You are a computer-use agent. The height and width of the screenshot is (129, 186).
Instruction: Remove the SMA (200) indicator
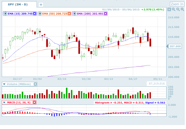pyautogui.click(x=105, y=14)
